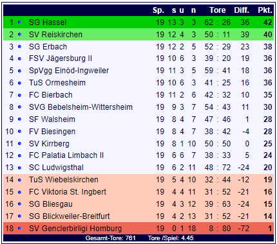
Task: Click the SG Blickweiler-Breitfurt team name
Action: [70, 216]
